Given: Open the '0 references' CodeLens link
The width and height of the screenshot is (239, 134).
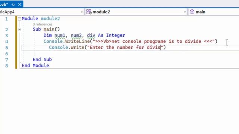Looking at the screenshot, I should point(43,24).
